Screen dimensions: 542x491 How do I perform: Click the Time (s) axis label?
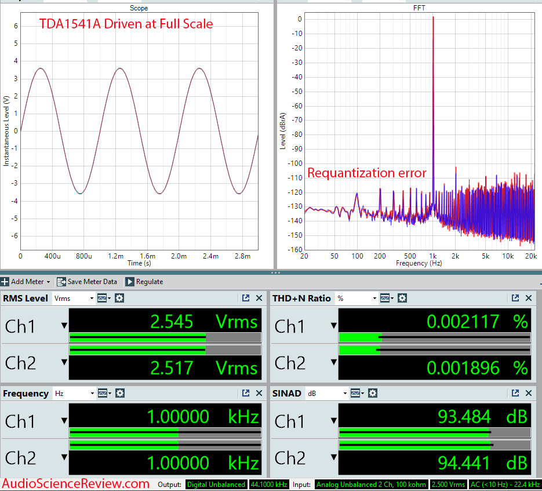pos(139,263)
